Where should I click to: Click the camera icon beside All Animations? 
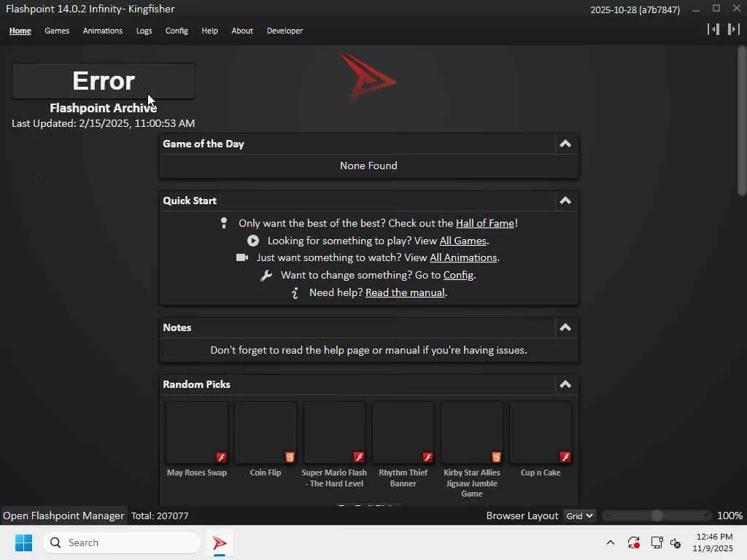pos(242,257)
